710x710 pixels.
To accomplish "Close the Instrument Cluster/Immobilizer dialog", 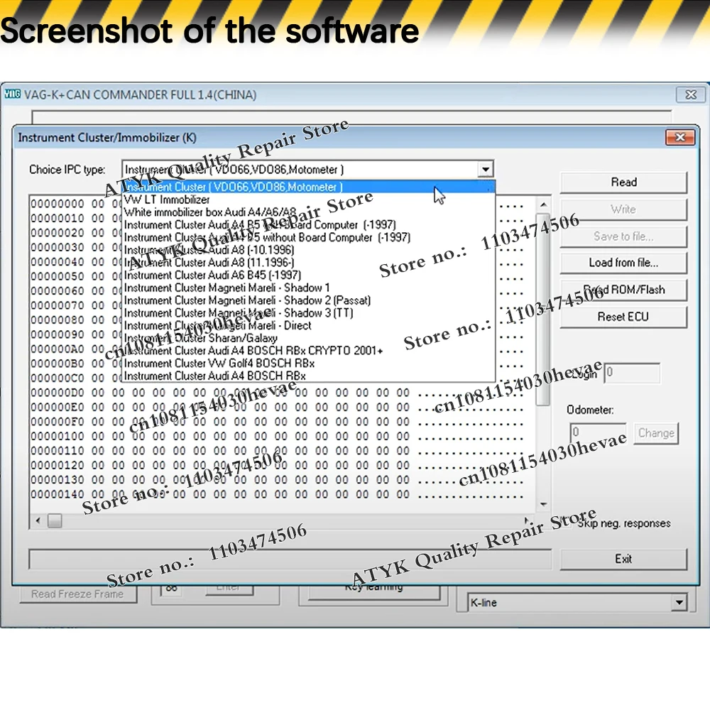I will (679, 137).
